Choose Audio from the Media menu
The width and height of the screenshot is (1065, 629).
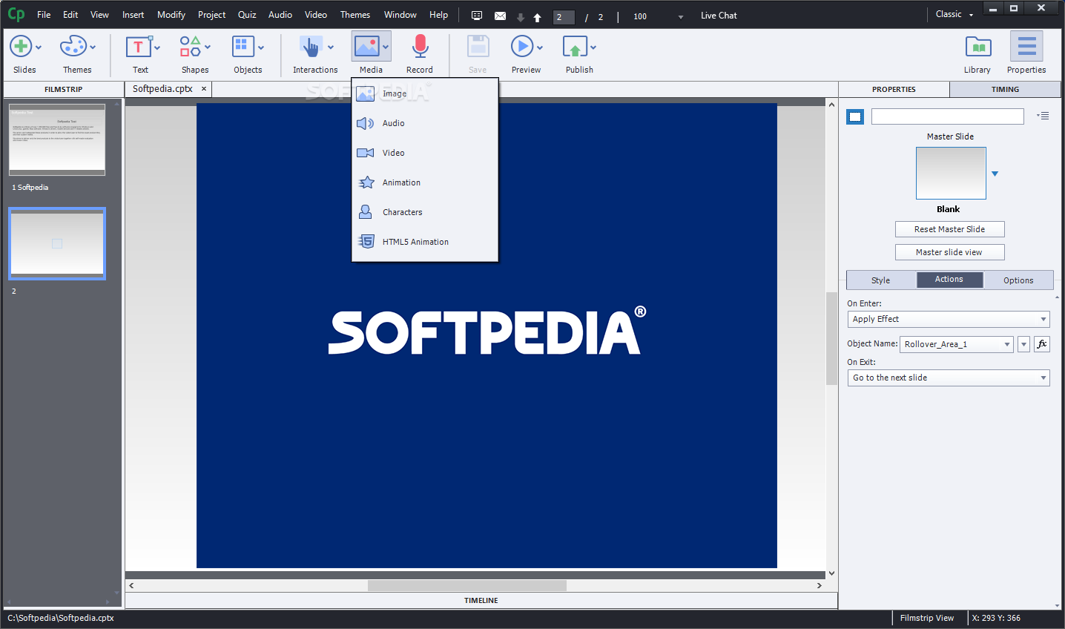click(424, 123)
